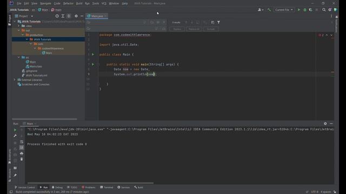Select Scratches and Consoles node
Viewport: 346px width, 194px height.
coord(34,84)
